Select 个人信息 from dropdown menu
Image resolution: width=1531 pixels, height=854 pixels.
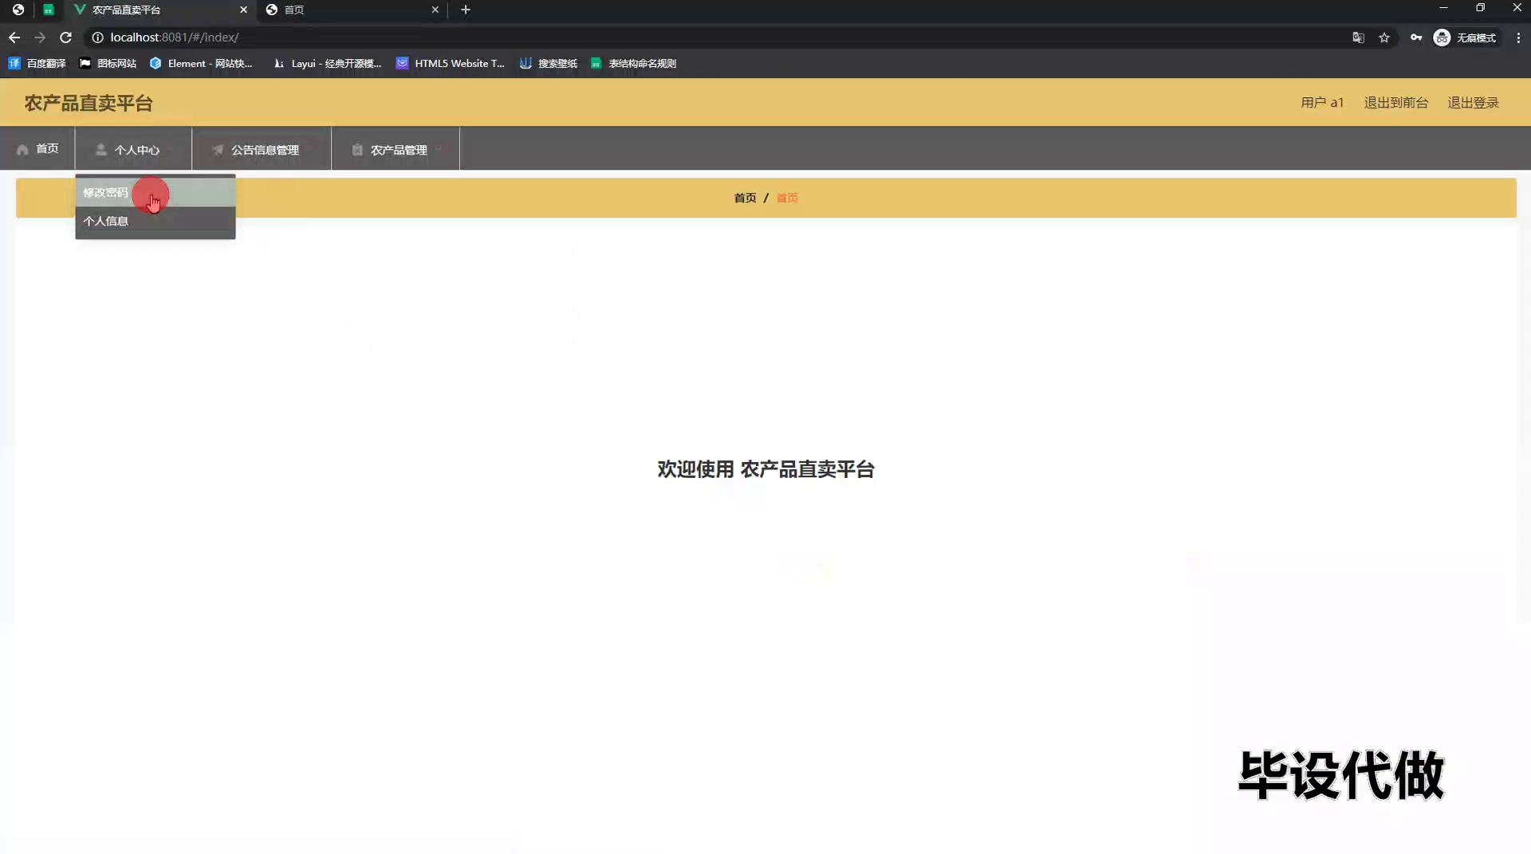(x=106, y=221)
